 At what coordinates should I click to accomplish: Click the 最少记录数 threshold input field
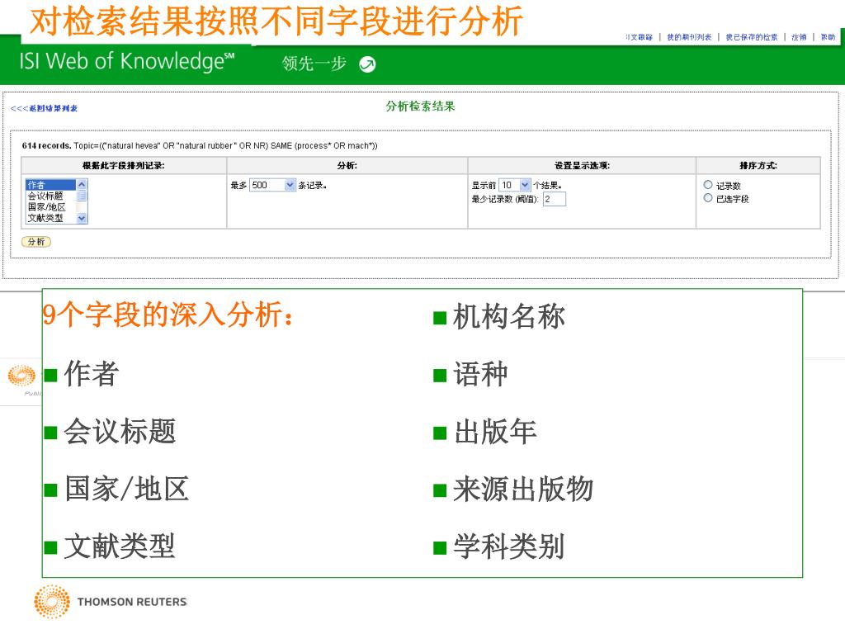555,199
